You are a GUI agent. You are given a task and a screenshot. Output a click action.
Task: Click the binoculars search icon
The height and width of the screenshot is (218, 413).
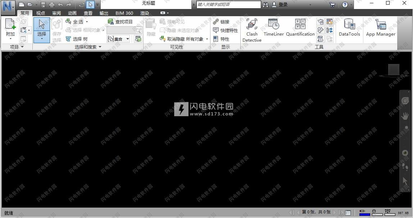pos(265,4)
